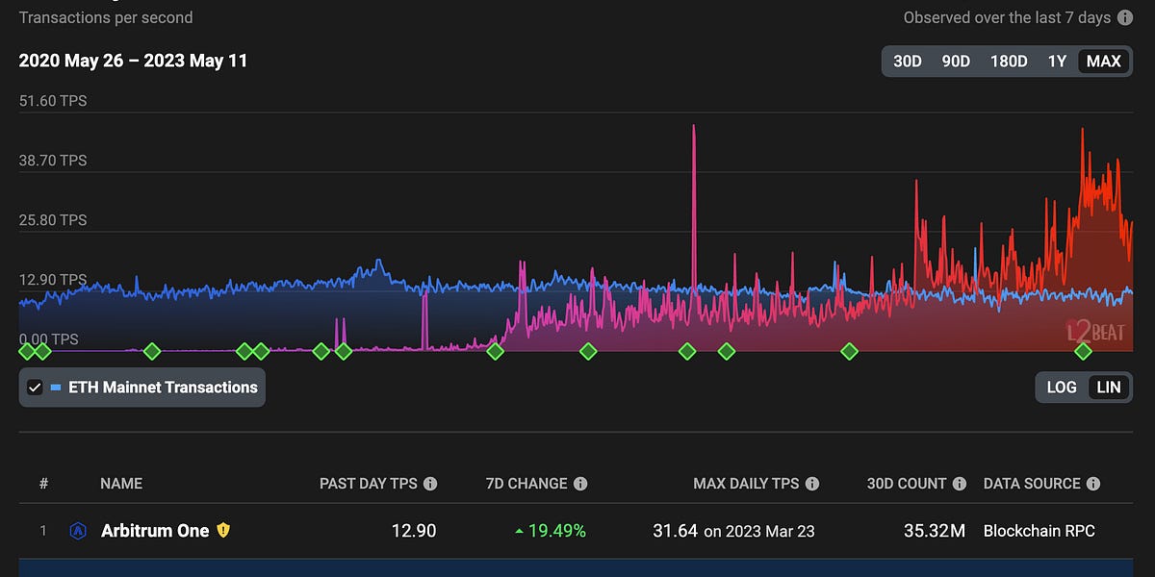
Task: Click the date range 2020 May 26 – 2023 May 11
Action: [x=133, y=61]
